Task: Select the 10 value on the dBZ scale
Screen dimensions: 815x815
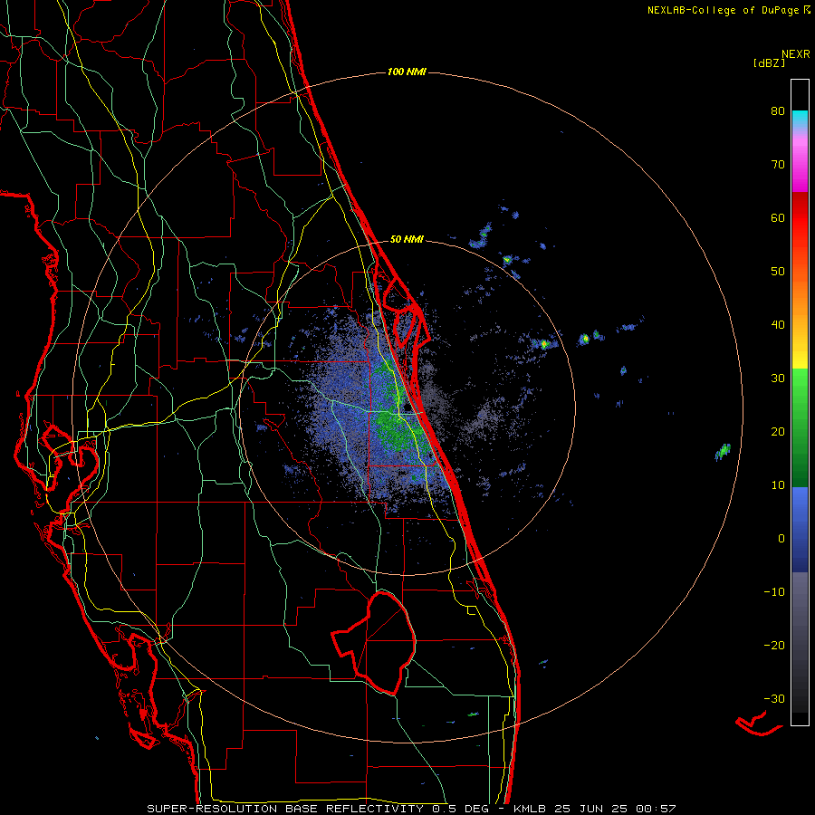Action: [x=778, y=485]
